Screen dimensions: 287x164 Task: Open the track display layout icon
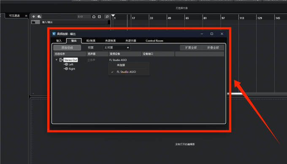coord(99,16)
